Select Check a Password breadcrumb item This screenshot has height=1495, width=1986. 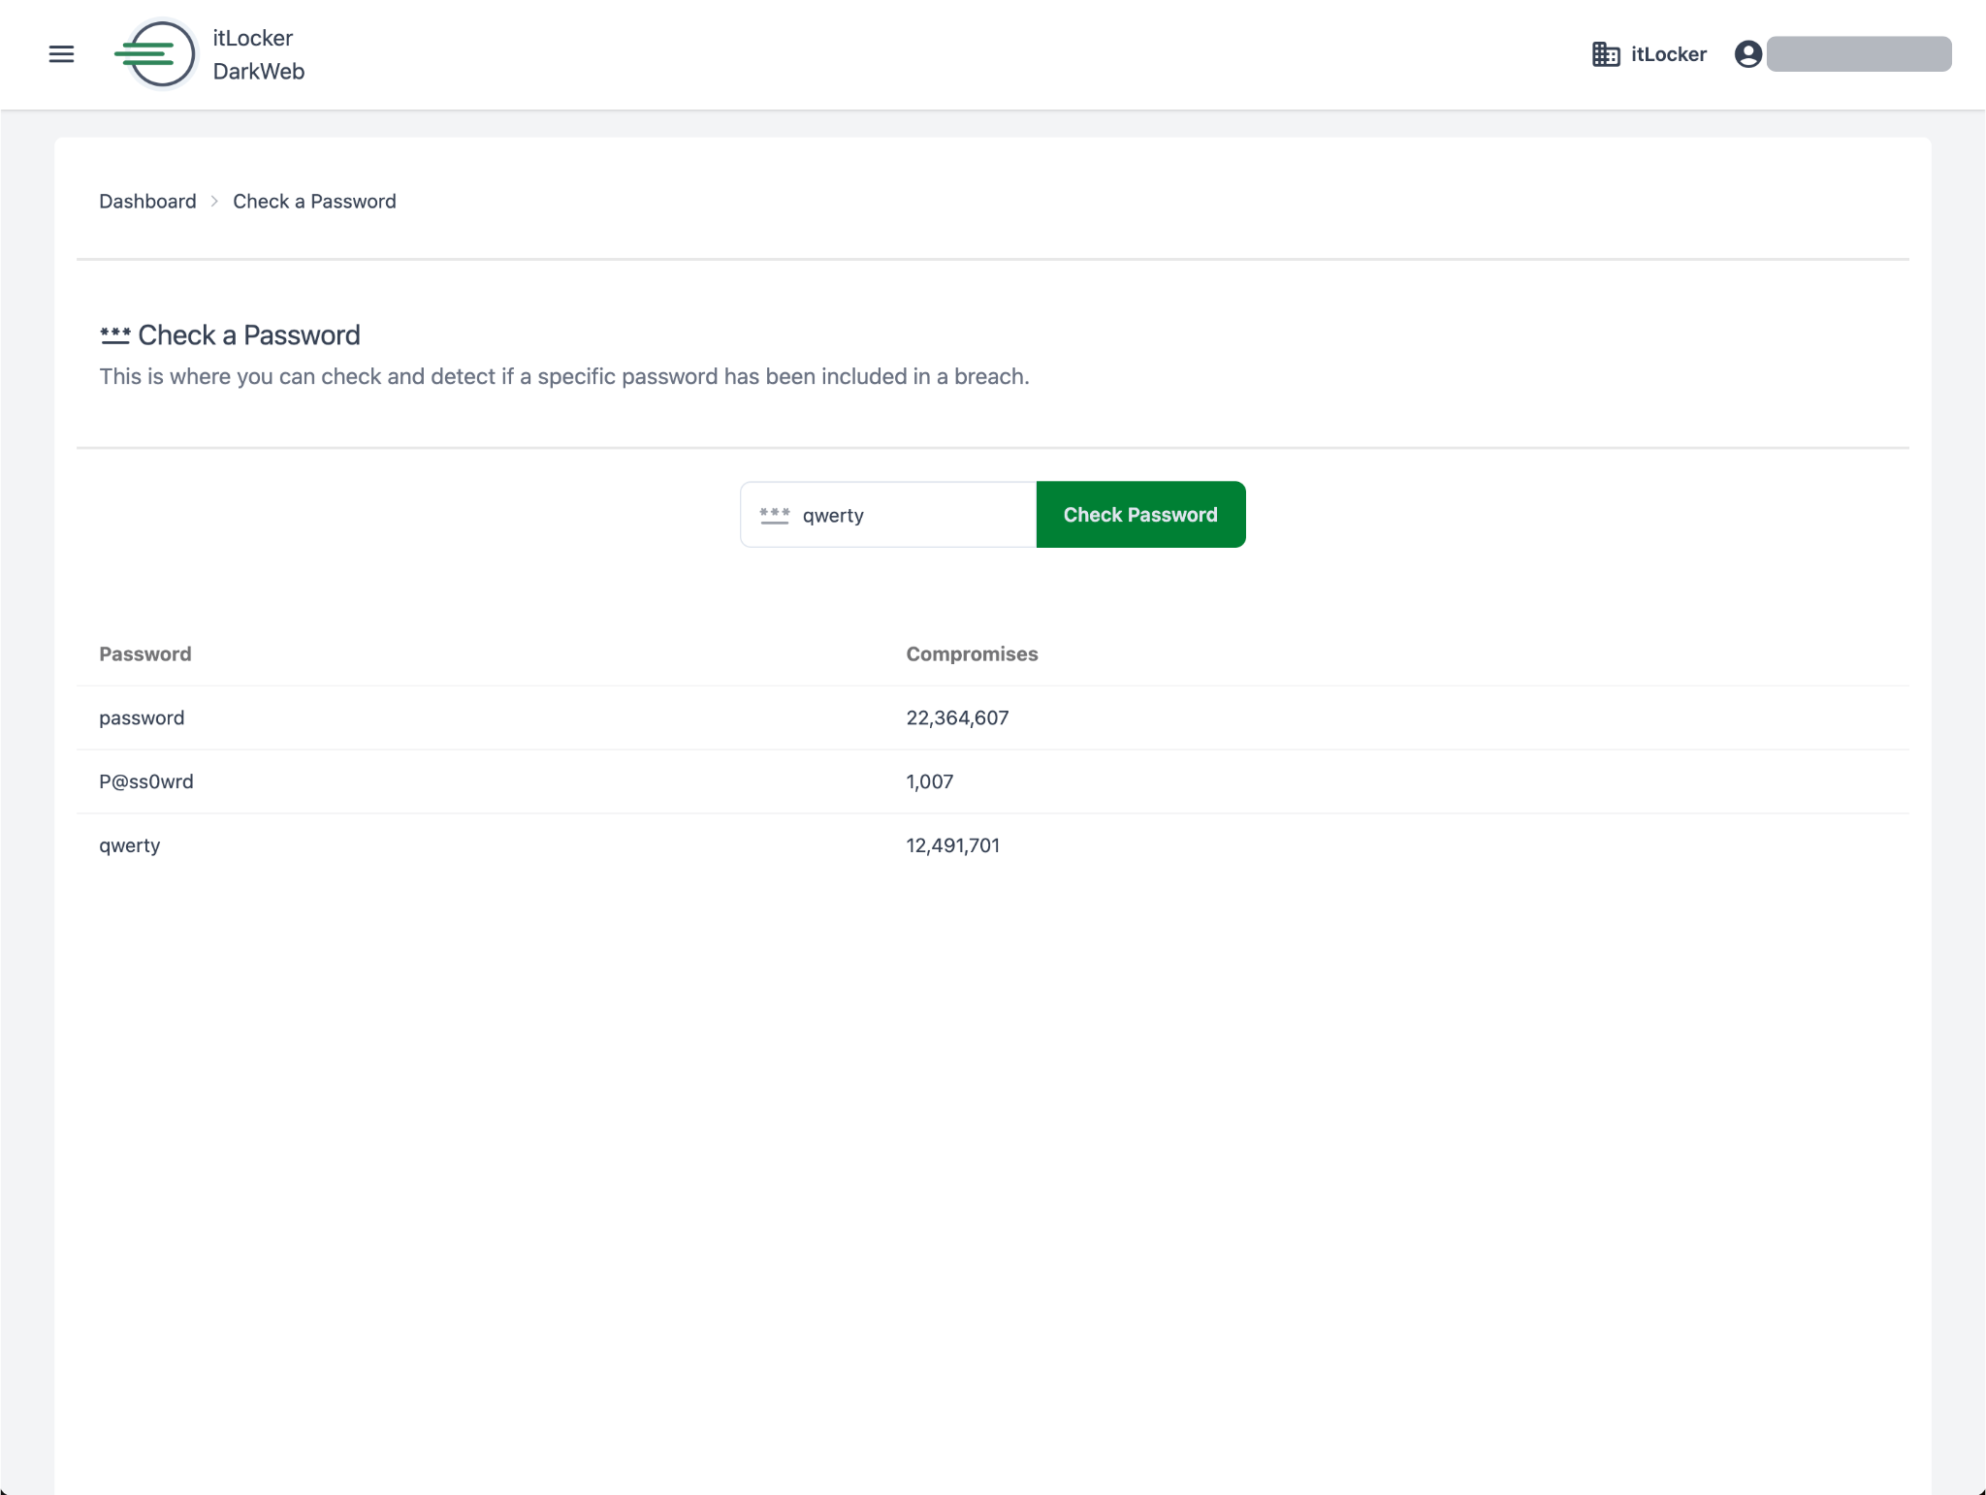[314, 202]
